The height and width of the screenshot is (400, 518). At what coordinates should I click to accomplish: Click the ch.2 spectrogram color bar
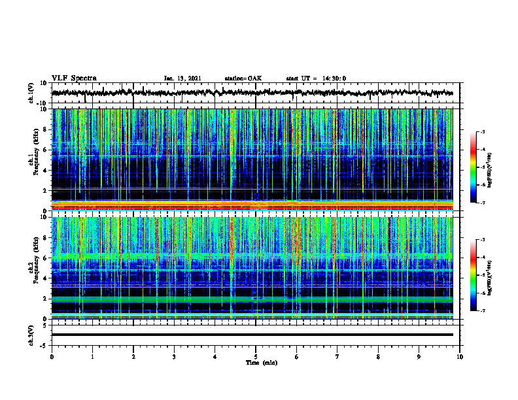tap(473, 275)
